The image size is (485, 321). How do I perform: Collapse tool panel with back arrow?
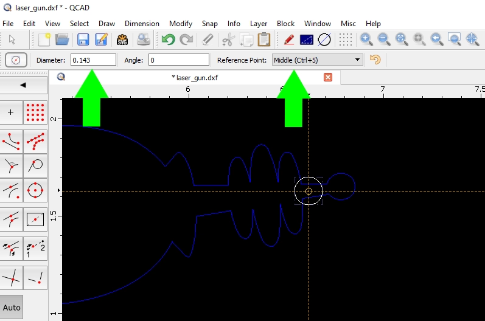click(23, 85)
